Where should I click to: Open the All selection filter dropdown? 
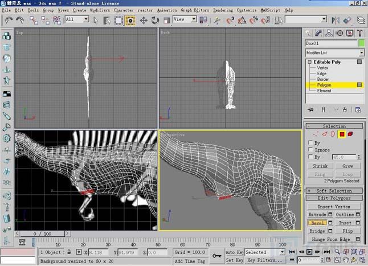click(87, 19)
